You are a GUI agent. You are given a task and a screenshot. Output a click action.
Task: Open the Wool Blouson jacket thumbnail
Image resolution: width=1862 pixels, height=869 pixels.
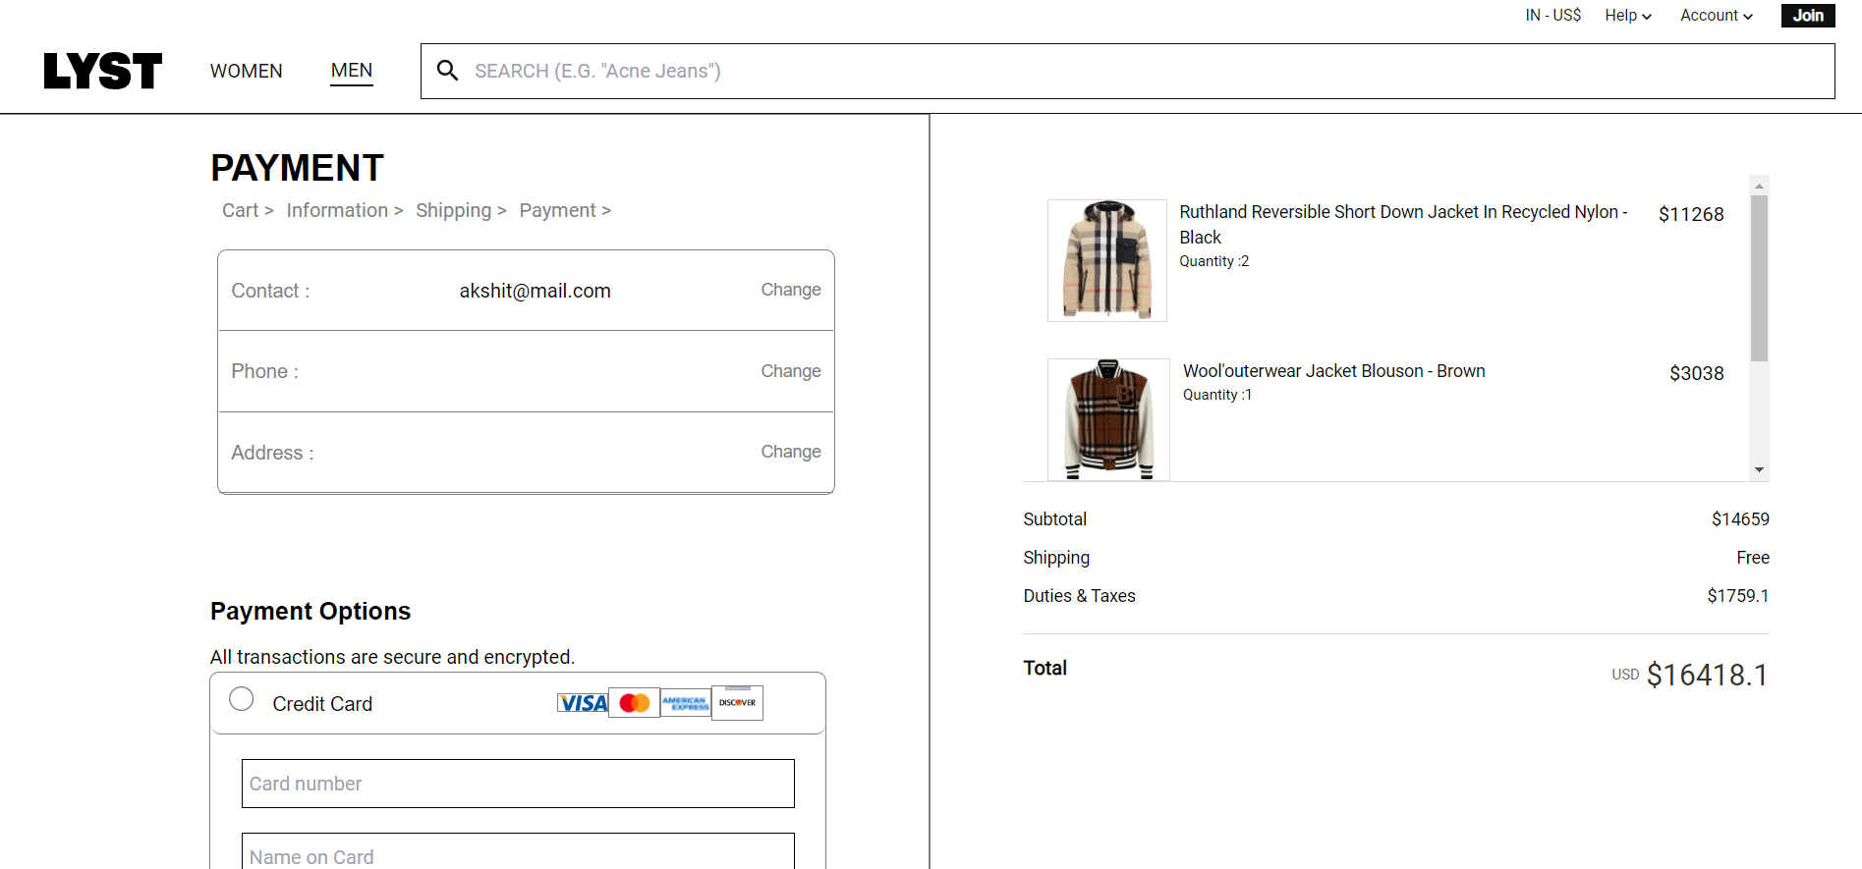tap(1108, 419)
